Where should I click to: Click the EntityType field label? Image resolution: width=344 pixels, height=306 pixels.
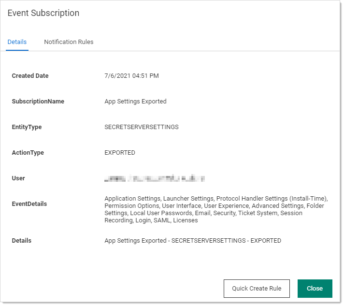[27, 127]
